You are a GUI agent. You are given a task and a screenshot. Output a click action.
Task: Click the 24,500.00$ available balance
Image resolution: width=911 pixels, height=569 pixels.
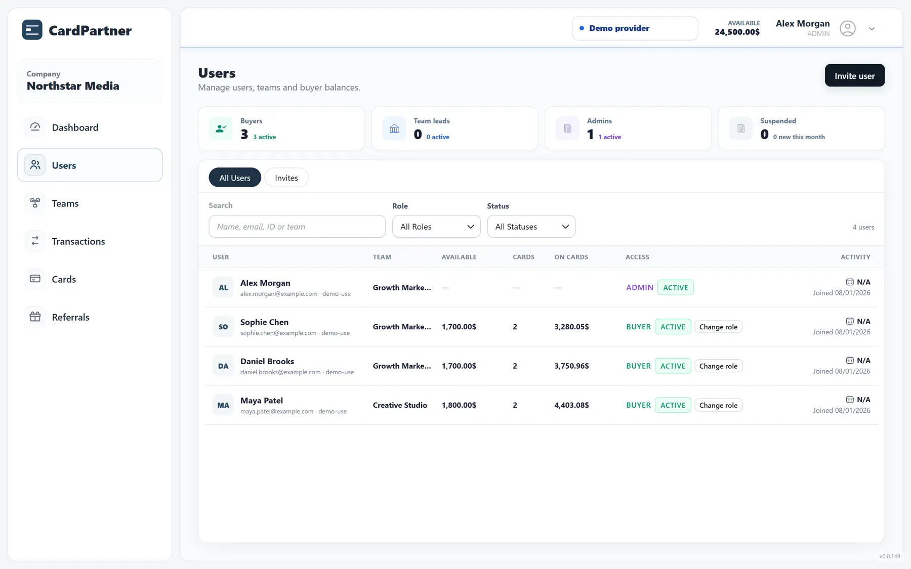pyautogui.click(x=737, y=32)
